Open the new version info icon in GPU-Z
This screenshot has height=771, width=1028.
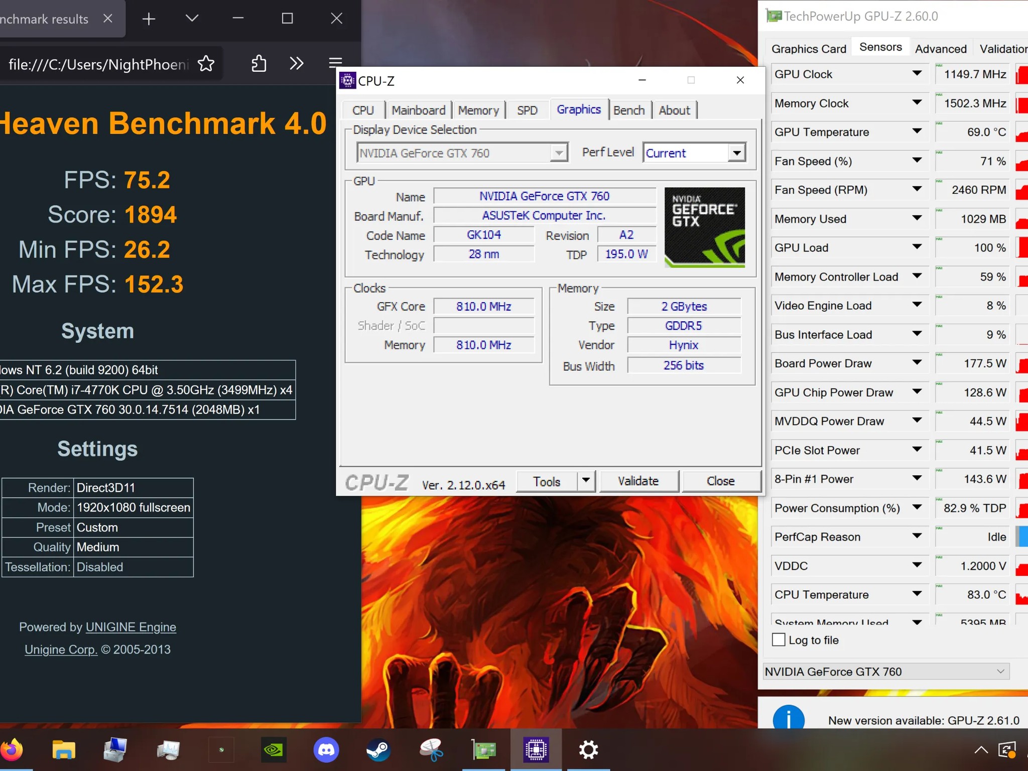pos(788,718)
